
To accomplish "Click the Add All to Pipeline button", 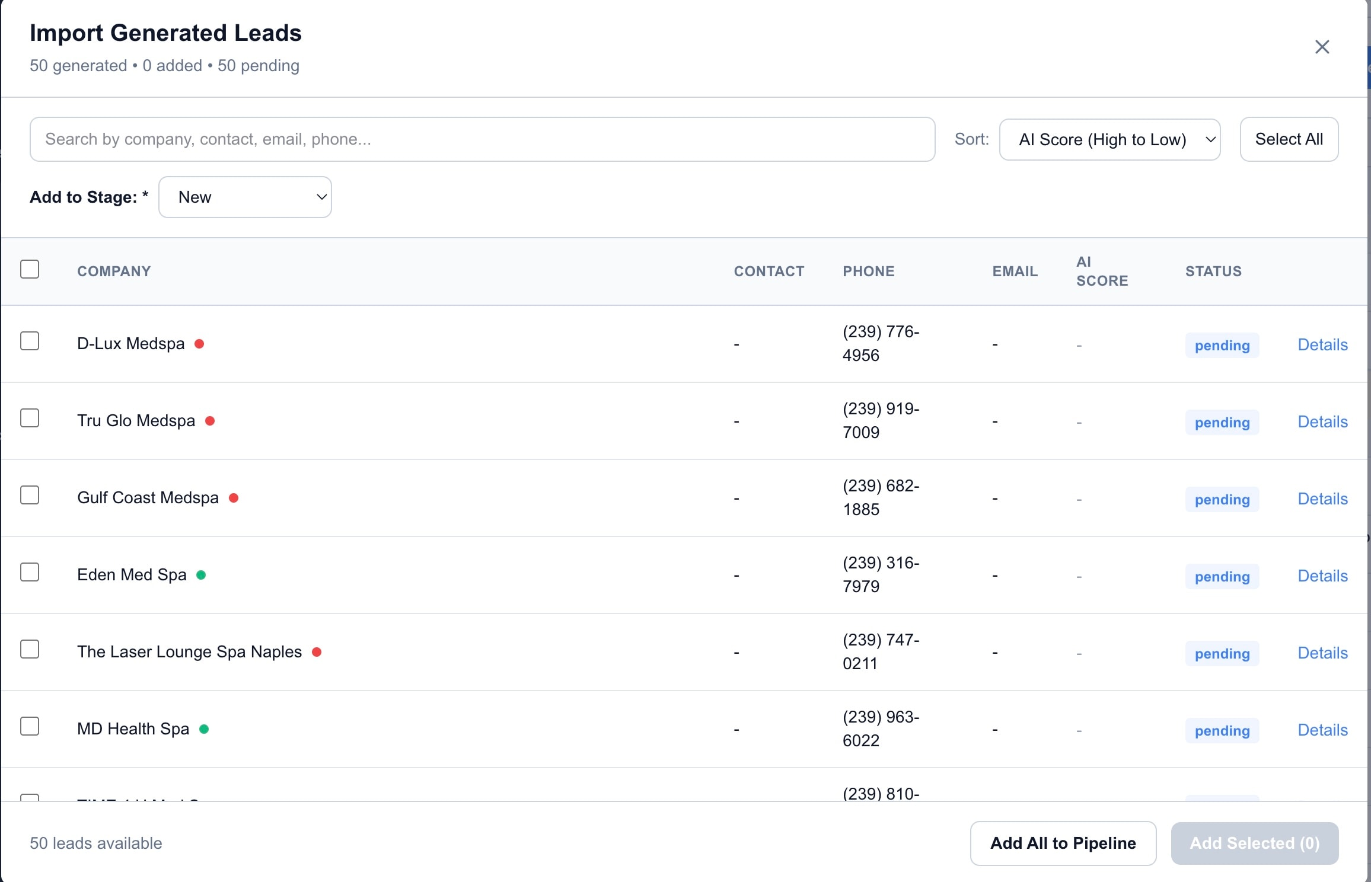I will click(x=1062, y=843).
